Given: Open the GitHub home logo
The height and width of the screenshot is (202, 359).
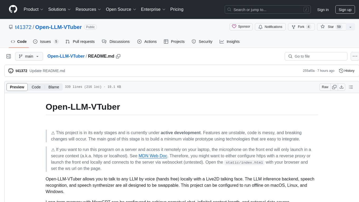Looking at the screenshot, I should [x=13, y=9].
